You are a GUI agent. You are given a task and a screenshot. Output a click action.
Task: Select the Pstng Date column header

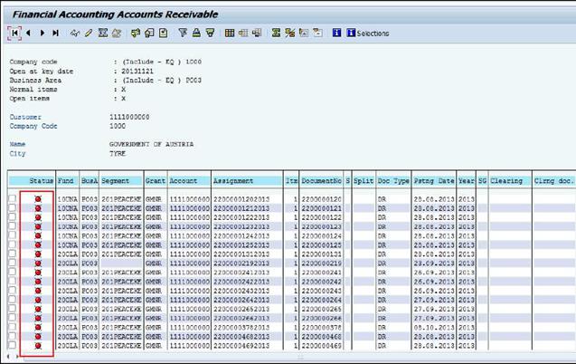(433, 181)
